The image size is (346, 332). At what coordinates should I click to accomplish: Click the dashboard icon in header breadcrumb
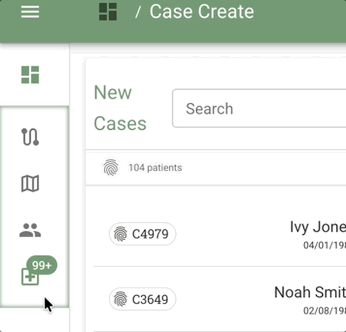108,11
